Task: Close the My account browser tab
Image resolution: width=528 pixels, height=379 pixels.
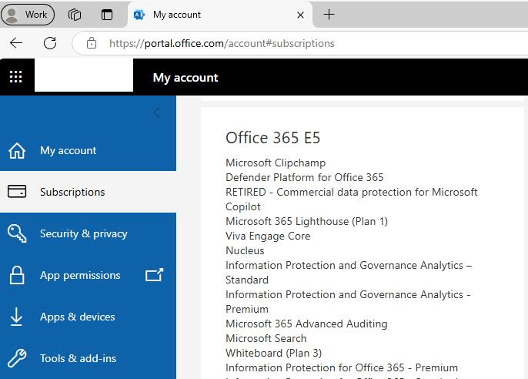Action: point(300,15)
